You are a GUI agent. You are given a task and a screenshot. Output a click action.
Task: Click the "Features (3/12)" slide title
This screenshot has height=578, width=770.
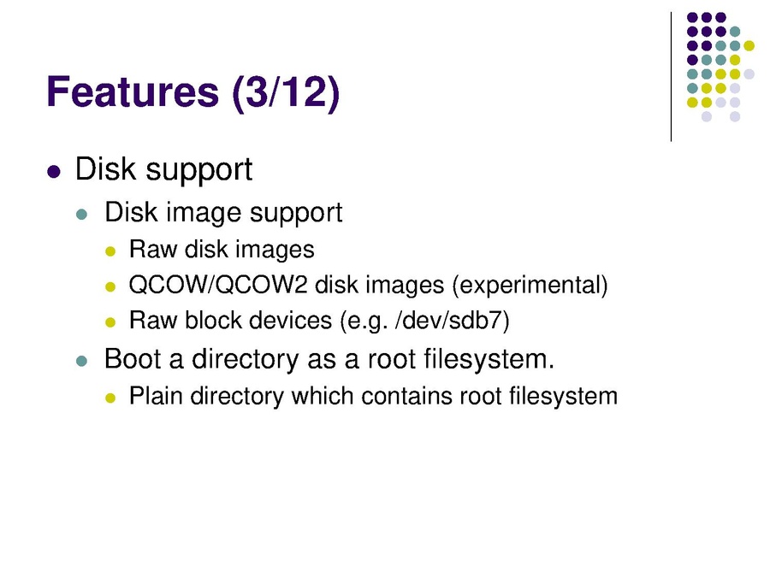(192, 91)
